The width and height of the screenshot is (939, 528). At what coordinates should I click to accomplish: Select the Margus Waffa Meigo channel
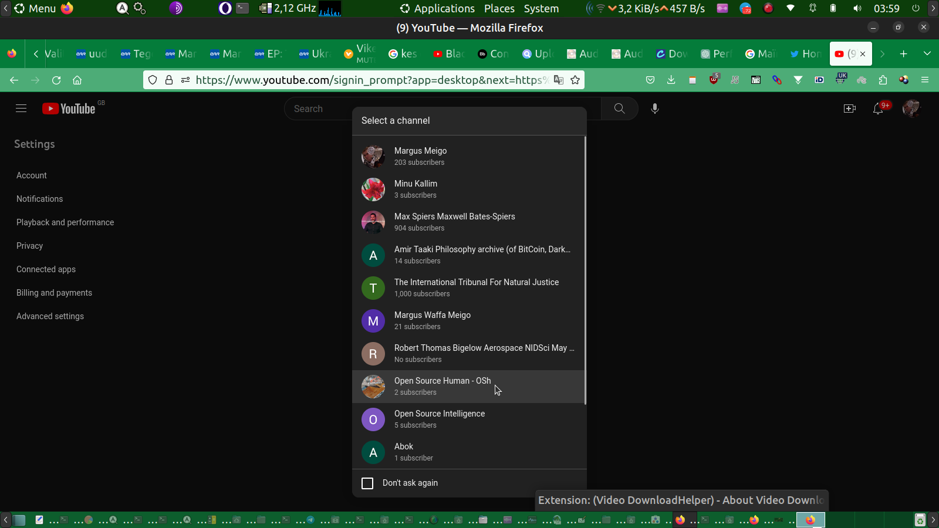click(468, 321)
